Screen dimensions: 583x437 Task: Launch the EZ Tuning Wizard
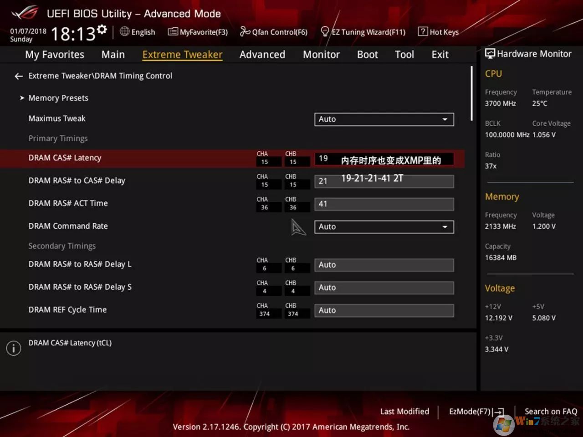click(363, 32)
